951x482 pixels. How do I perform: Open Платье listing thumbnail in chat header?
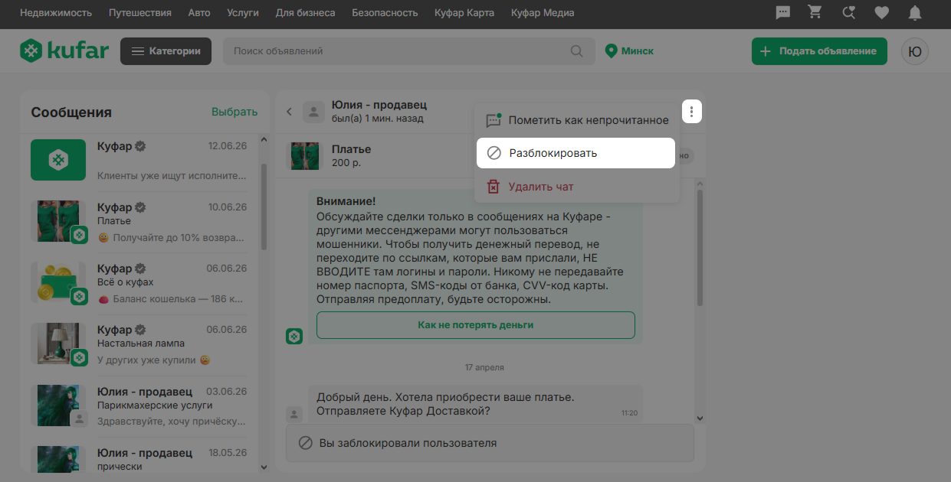[x=305, y=155]
